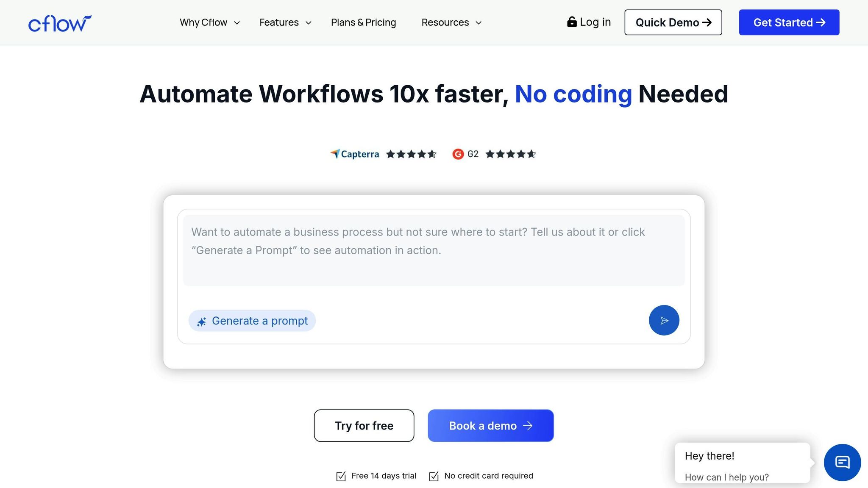The height and width of the screenshot is (488, 868).
Task: Open the Resources dropdown chevron
Action: click(479, 23)
